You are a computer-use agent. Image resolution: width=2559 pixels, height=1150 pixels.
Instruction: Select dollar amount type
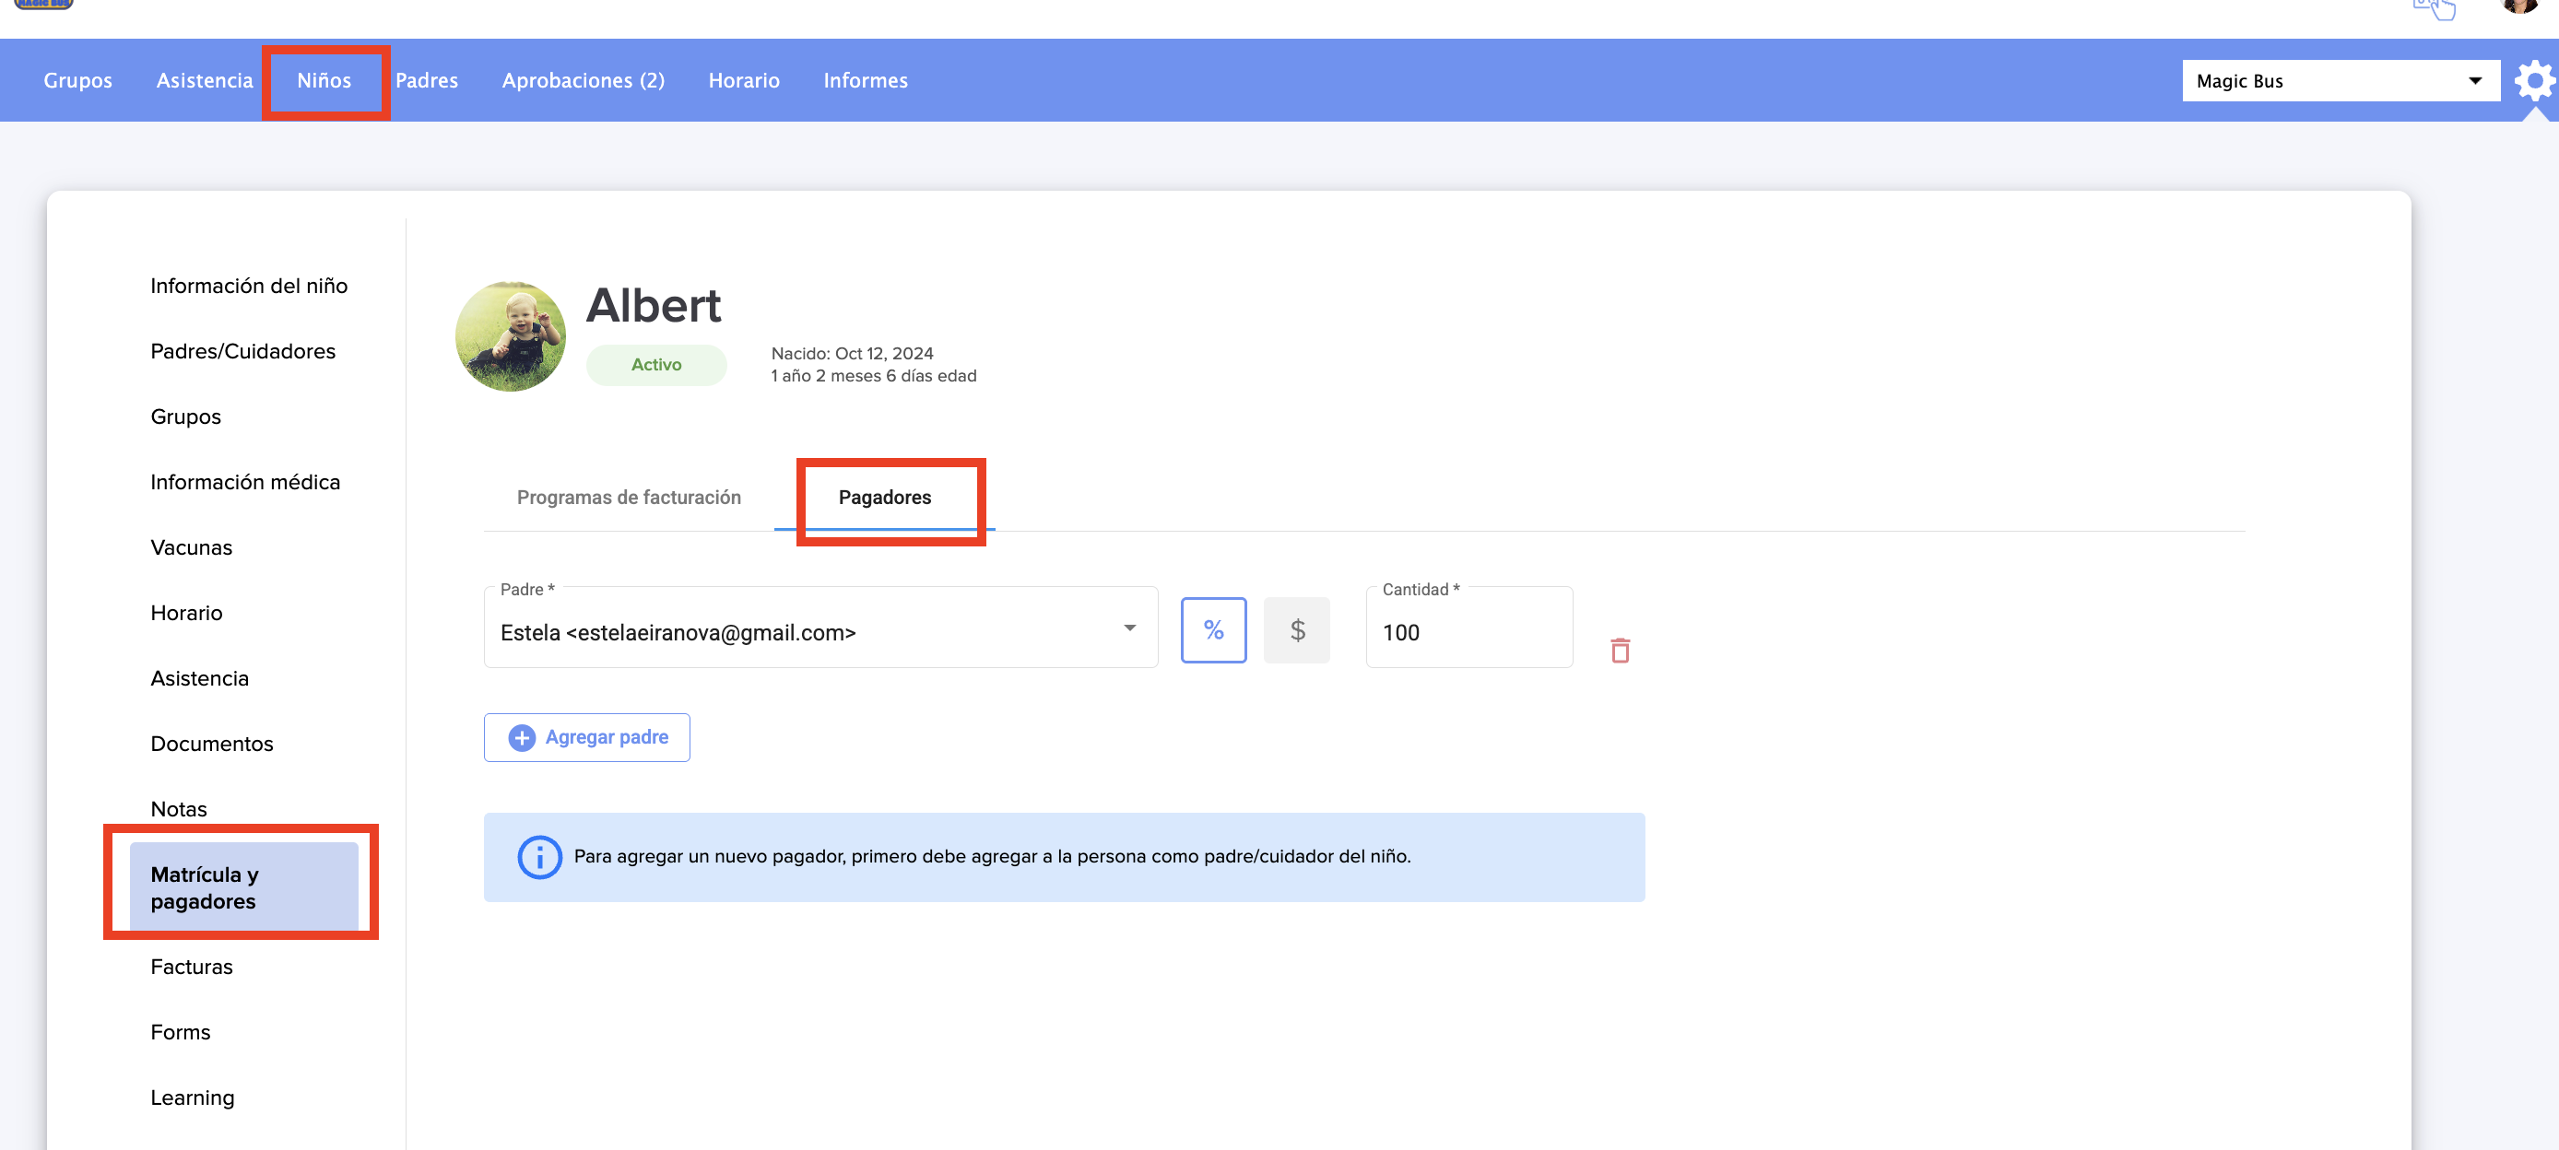coord(1296,629)
